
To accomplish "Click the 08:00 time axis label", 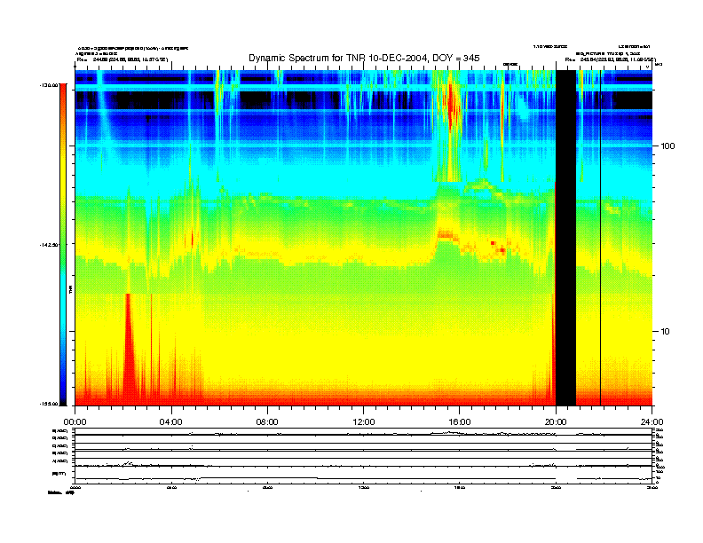I will [x=267, y=422].
